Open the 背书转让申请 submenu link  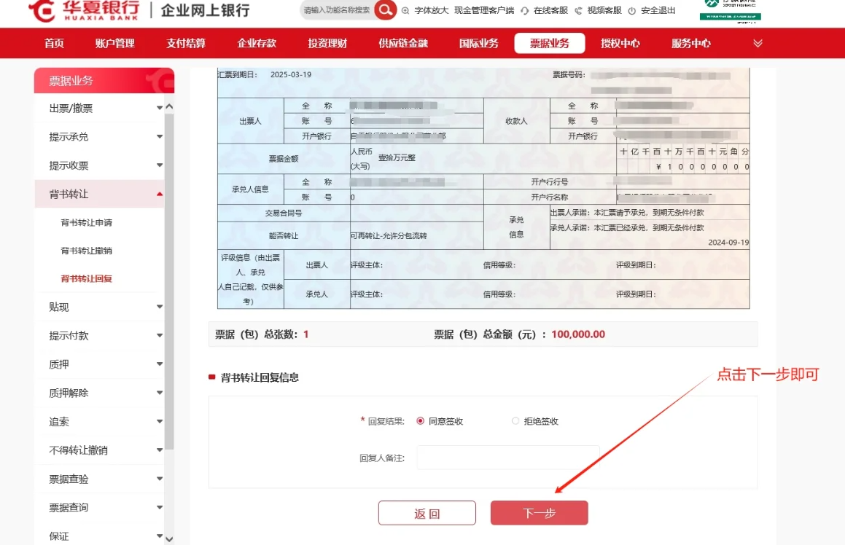[86, 222]
